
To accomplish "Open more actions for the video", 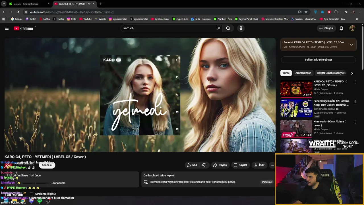I will click(x=272, y=165).
